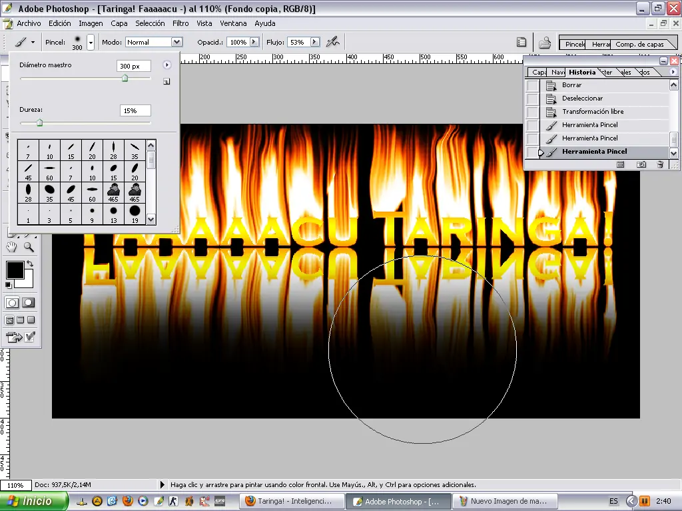Open brush picker flyout menu arrow
682x511 pixels.
(167, 65)
